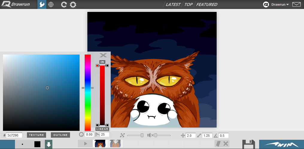Select the wrench tools icon
This screenshot has height=149, width=304.
(x=42, y=4)
